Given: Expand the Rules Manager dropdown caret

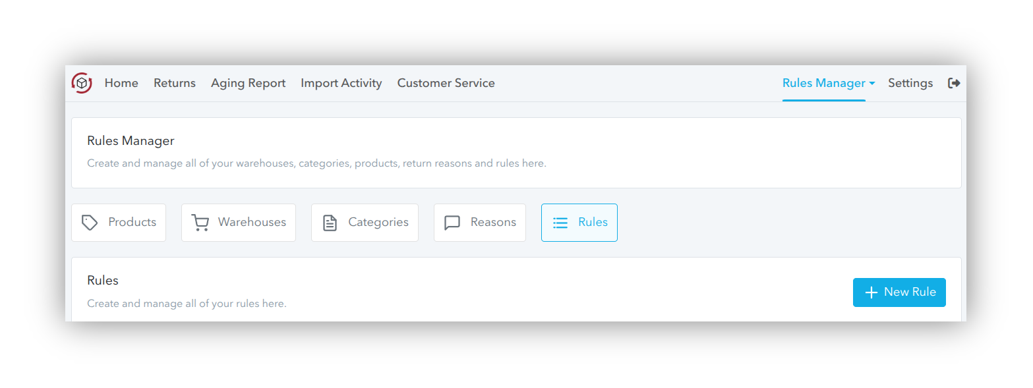Looking at the screenshot, I should click(872, 84).
